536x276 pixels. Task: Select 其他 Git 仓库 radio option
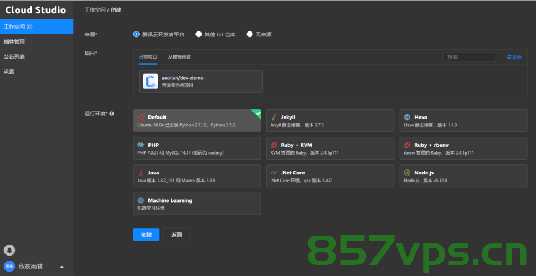pyautogui.click(x=199, y=34)
